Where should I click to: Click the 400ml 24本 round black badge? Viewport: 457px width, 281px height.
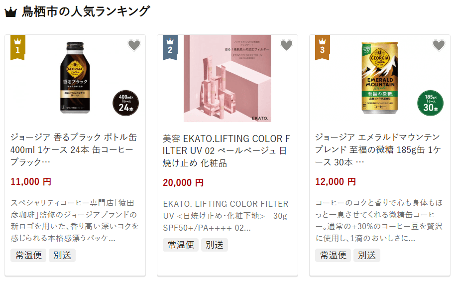[x=125, y=103]
